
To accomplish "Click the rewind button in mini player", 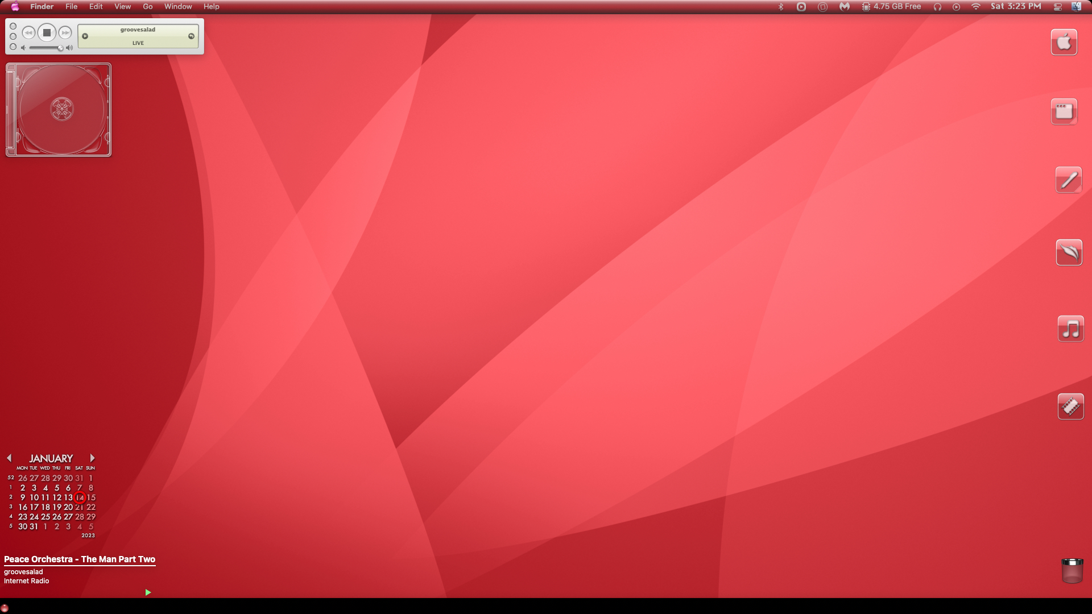I will click(28, 33).
